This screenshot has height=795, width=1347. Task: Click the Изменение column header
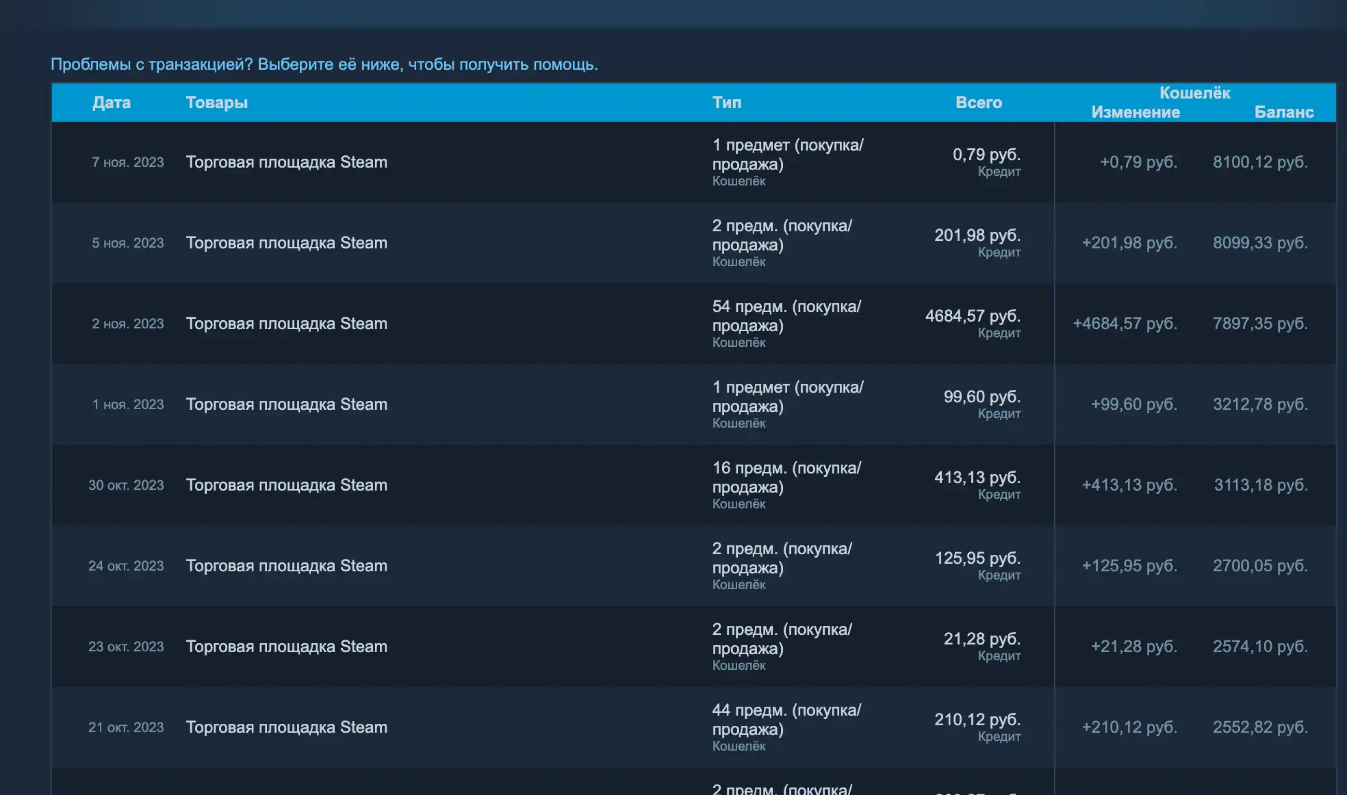point(1136,112)
